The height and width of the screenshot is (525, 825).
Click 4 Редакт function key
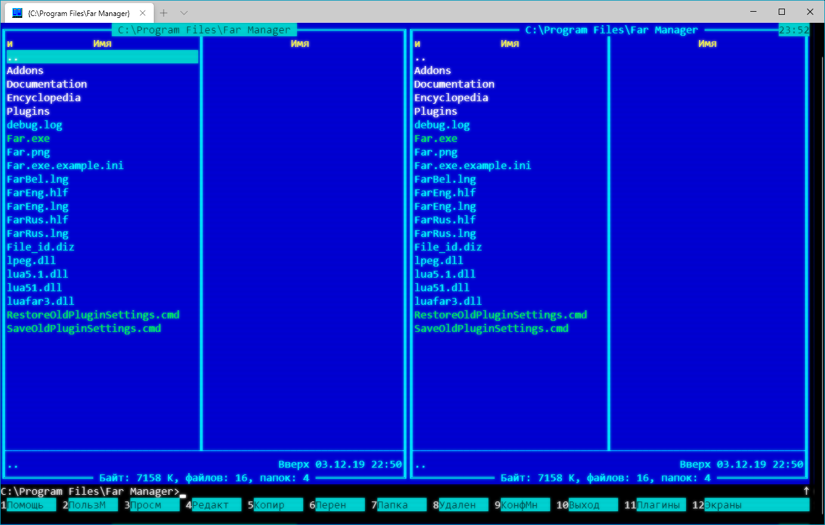coord(213,505)
